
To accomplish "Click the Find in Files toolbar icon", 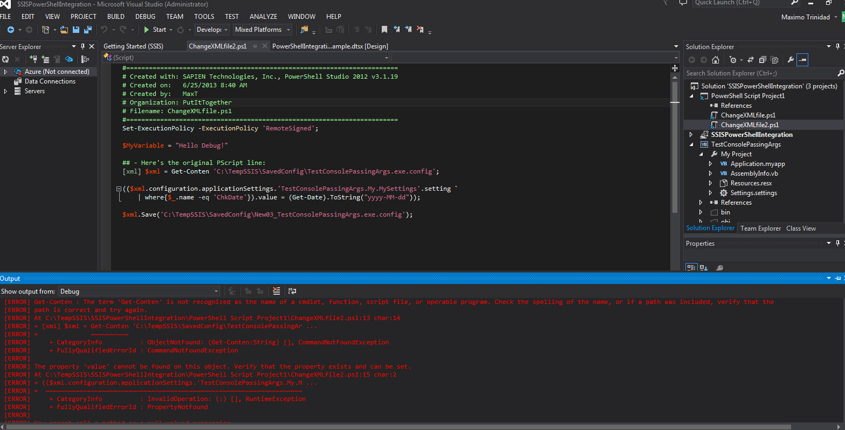I will [305, 30].
